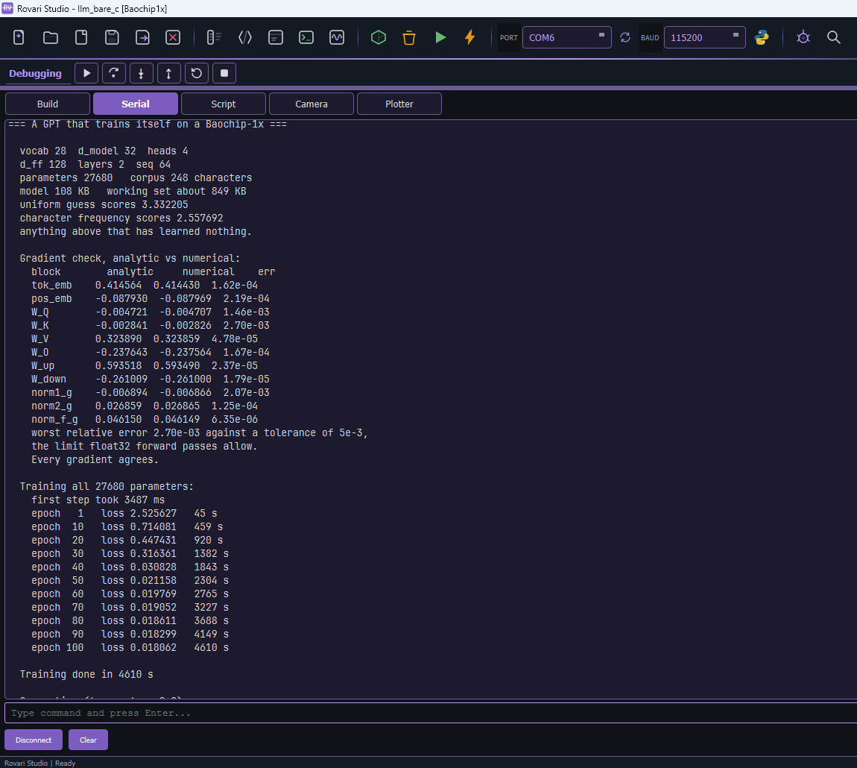
Task: Click the tok_emb gradient row
Action: coord(145,285)
